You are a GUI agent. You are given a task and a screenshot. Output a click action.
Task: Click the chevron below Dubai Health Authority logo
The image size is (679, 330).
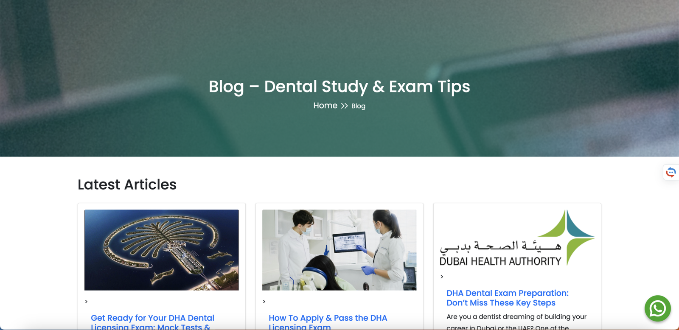point(442,277)
